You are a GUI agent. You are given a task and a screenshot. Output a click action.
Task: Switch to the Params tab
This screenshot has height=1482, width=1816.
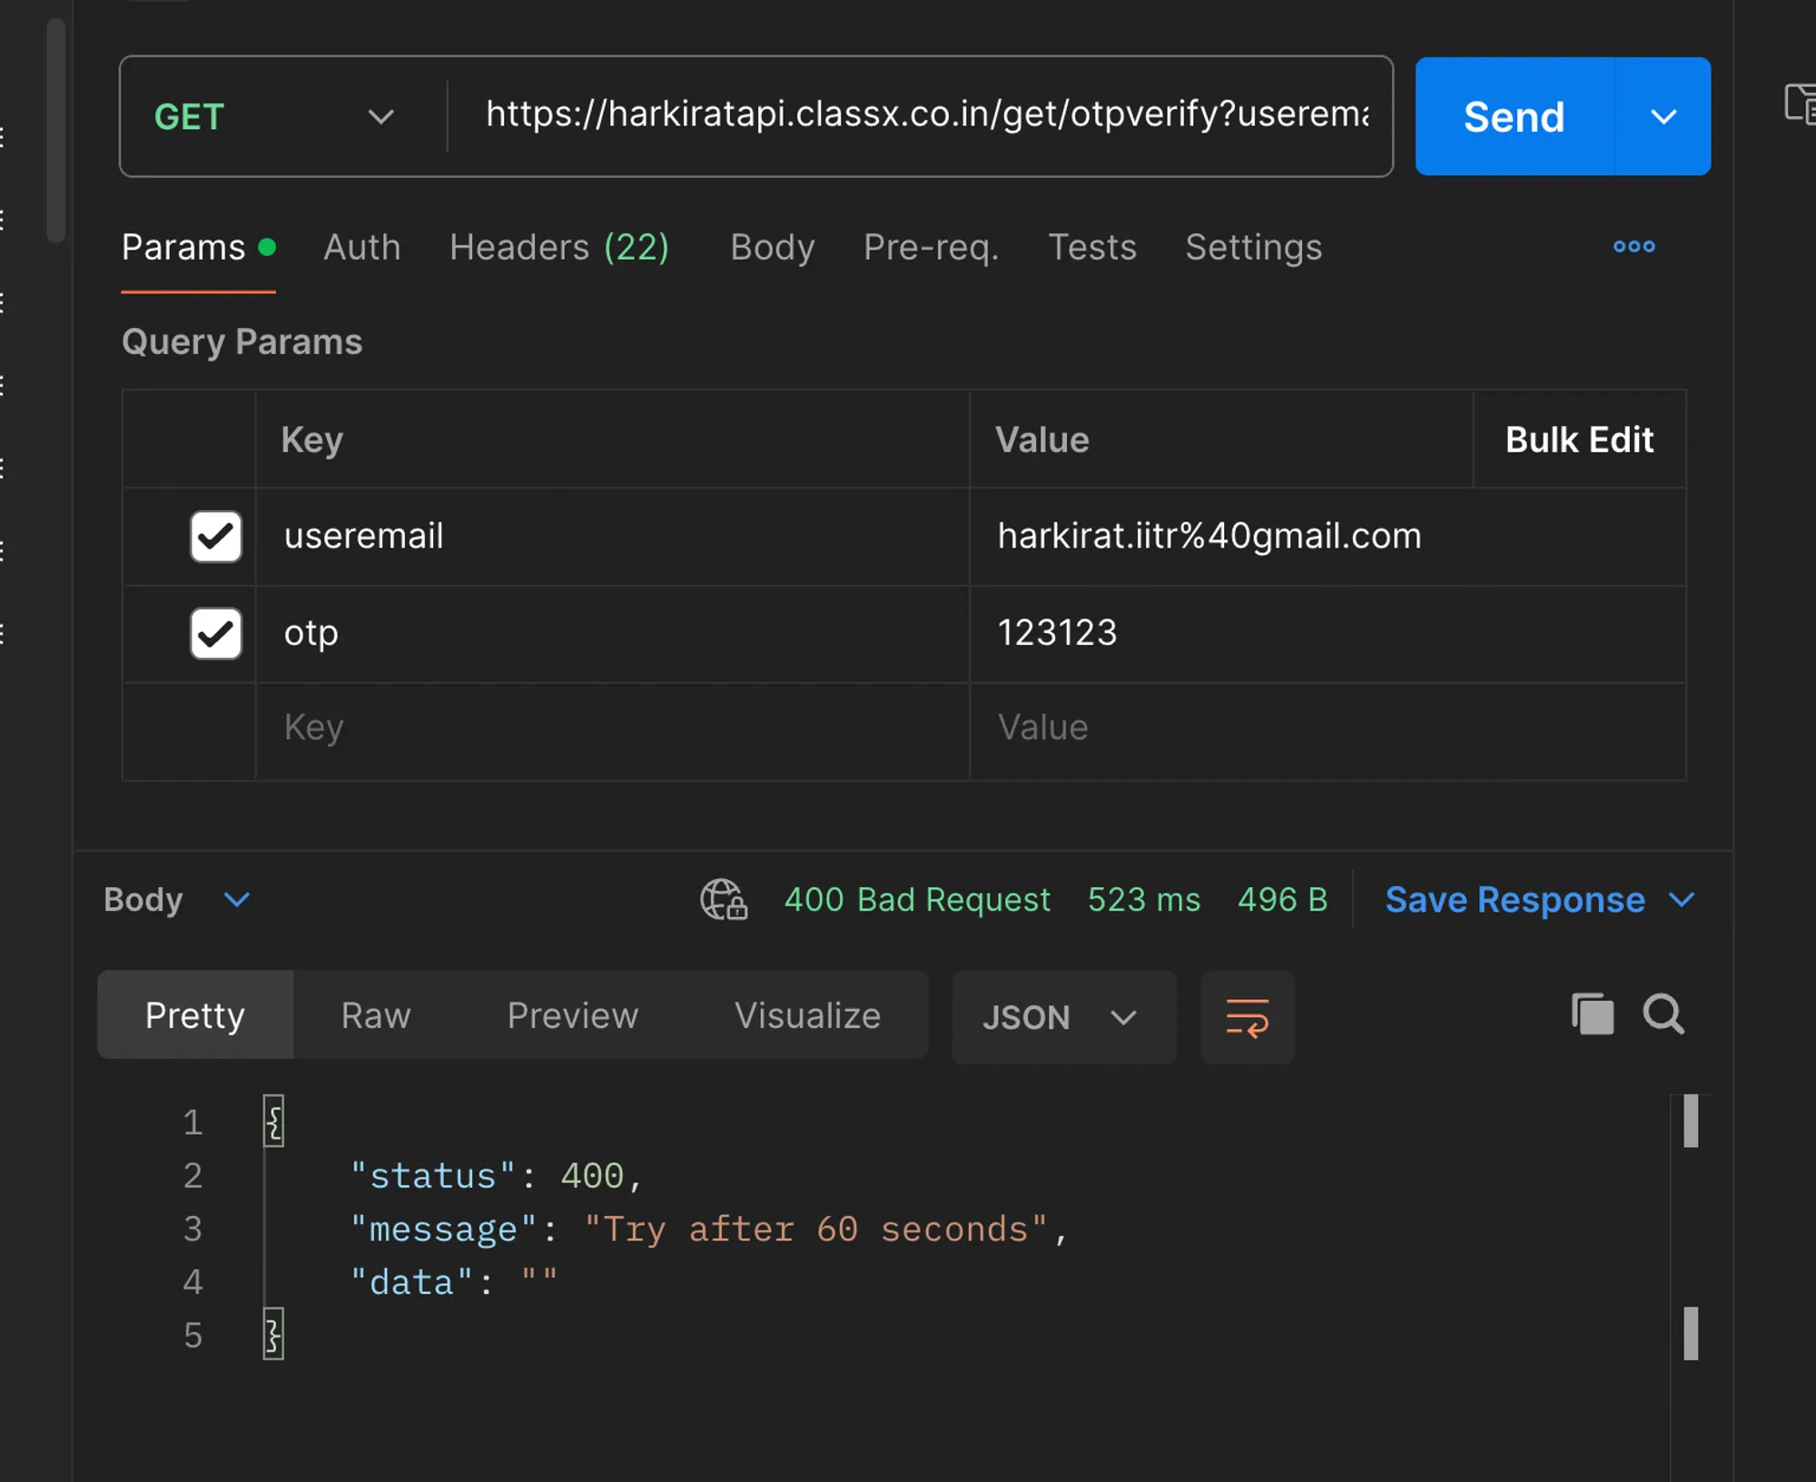[198, 247]
